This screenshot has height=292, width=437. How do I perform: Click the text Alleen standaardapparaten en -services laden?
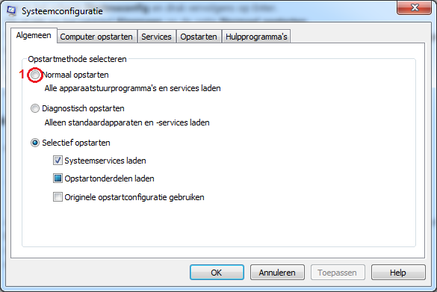pos(127,122)
